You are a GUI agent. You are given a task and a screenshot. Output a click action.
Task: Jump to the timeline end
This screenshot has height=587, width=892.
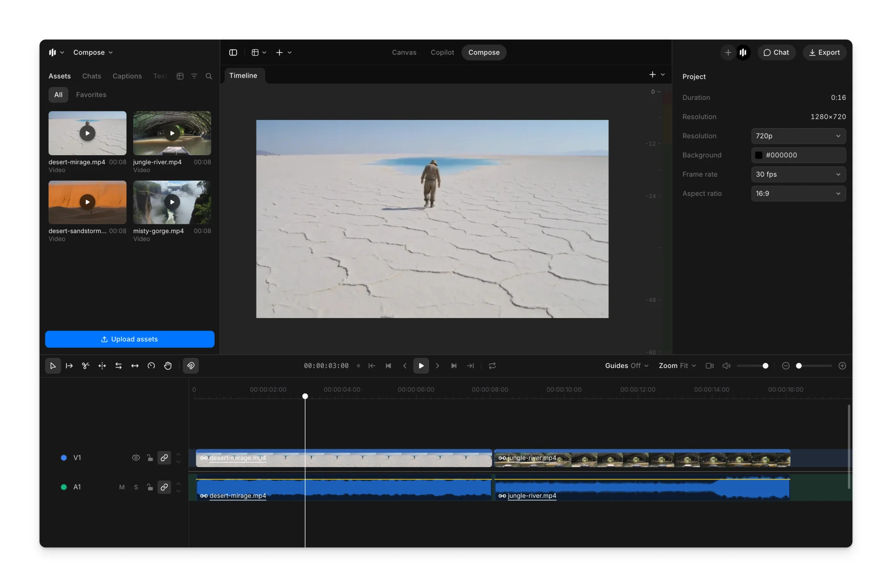471,366
